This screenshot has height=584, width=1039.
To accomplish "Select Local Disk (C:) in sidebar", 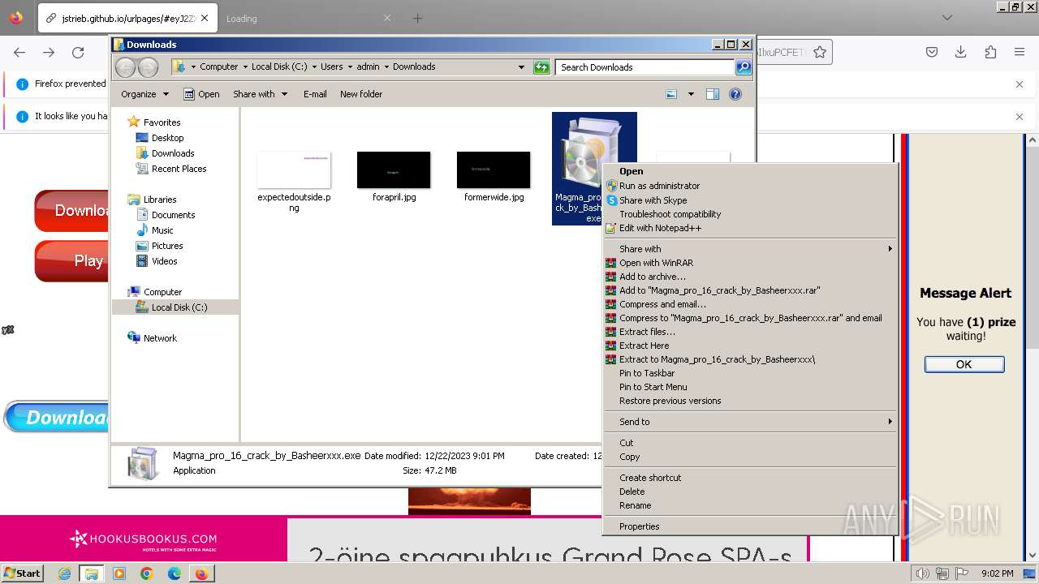I will click(x=179, y=307).
